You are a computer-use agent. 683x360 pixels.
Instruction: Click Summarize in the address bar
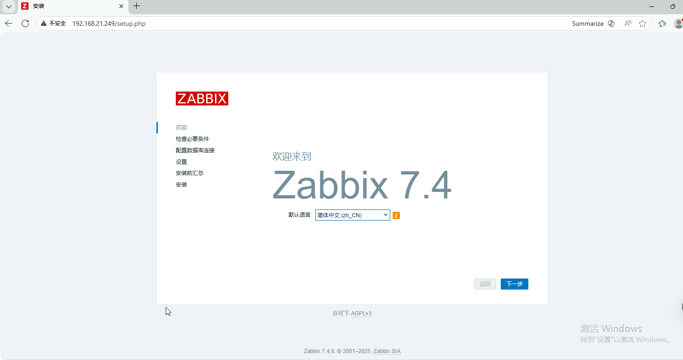click(x=587, y=23)
